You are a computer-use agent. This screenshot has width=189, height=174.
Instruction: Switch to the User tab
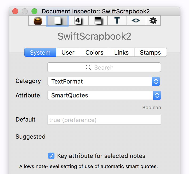[x=68, y=52]
